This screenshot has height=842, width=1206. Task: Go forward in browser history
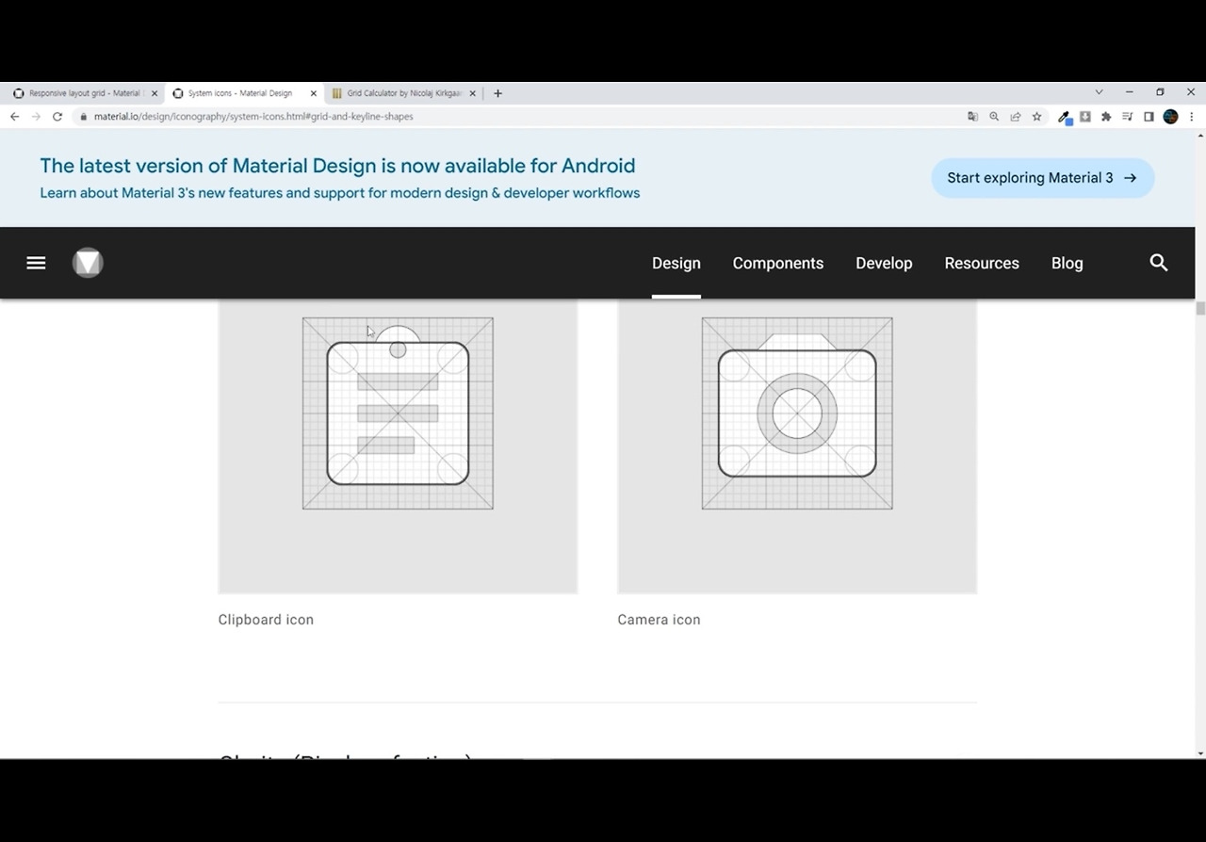36,117
